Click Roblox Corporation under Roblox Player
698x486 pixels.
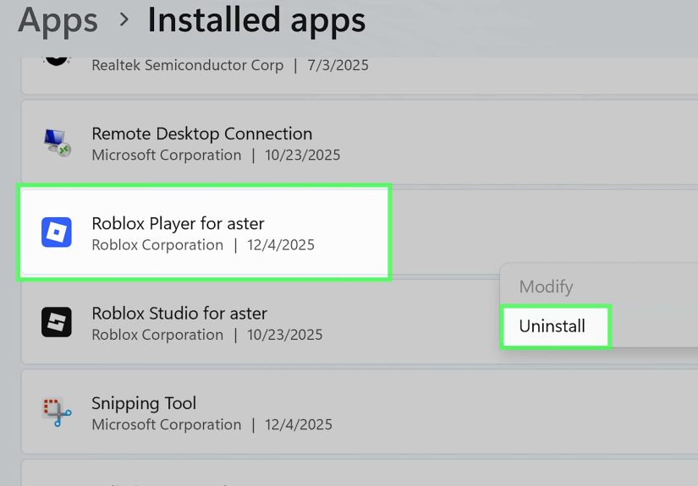point(157,244)
